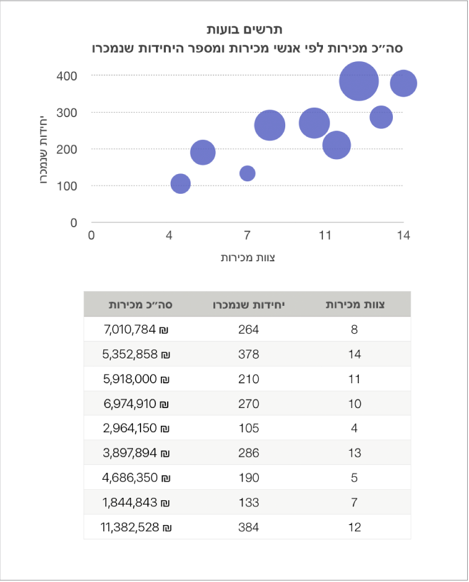469x582 pixels.
Task: Click the x-axis title 'צוות מכירות' below chart
Action: coord(247,258)
